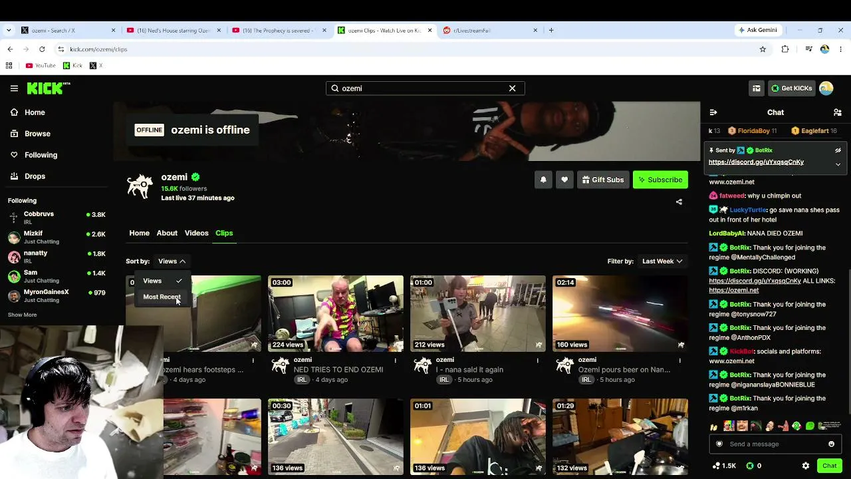Open options for ozemi hears footsteps clip
The width and height of the screenshot is (851, 479).
pos(253,360)
